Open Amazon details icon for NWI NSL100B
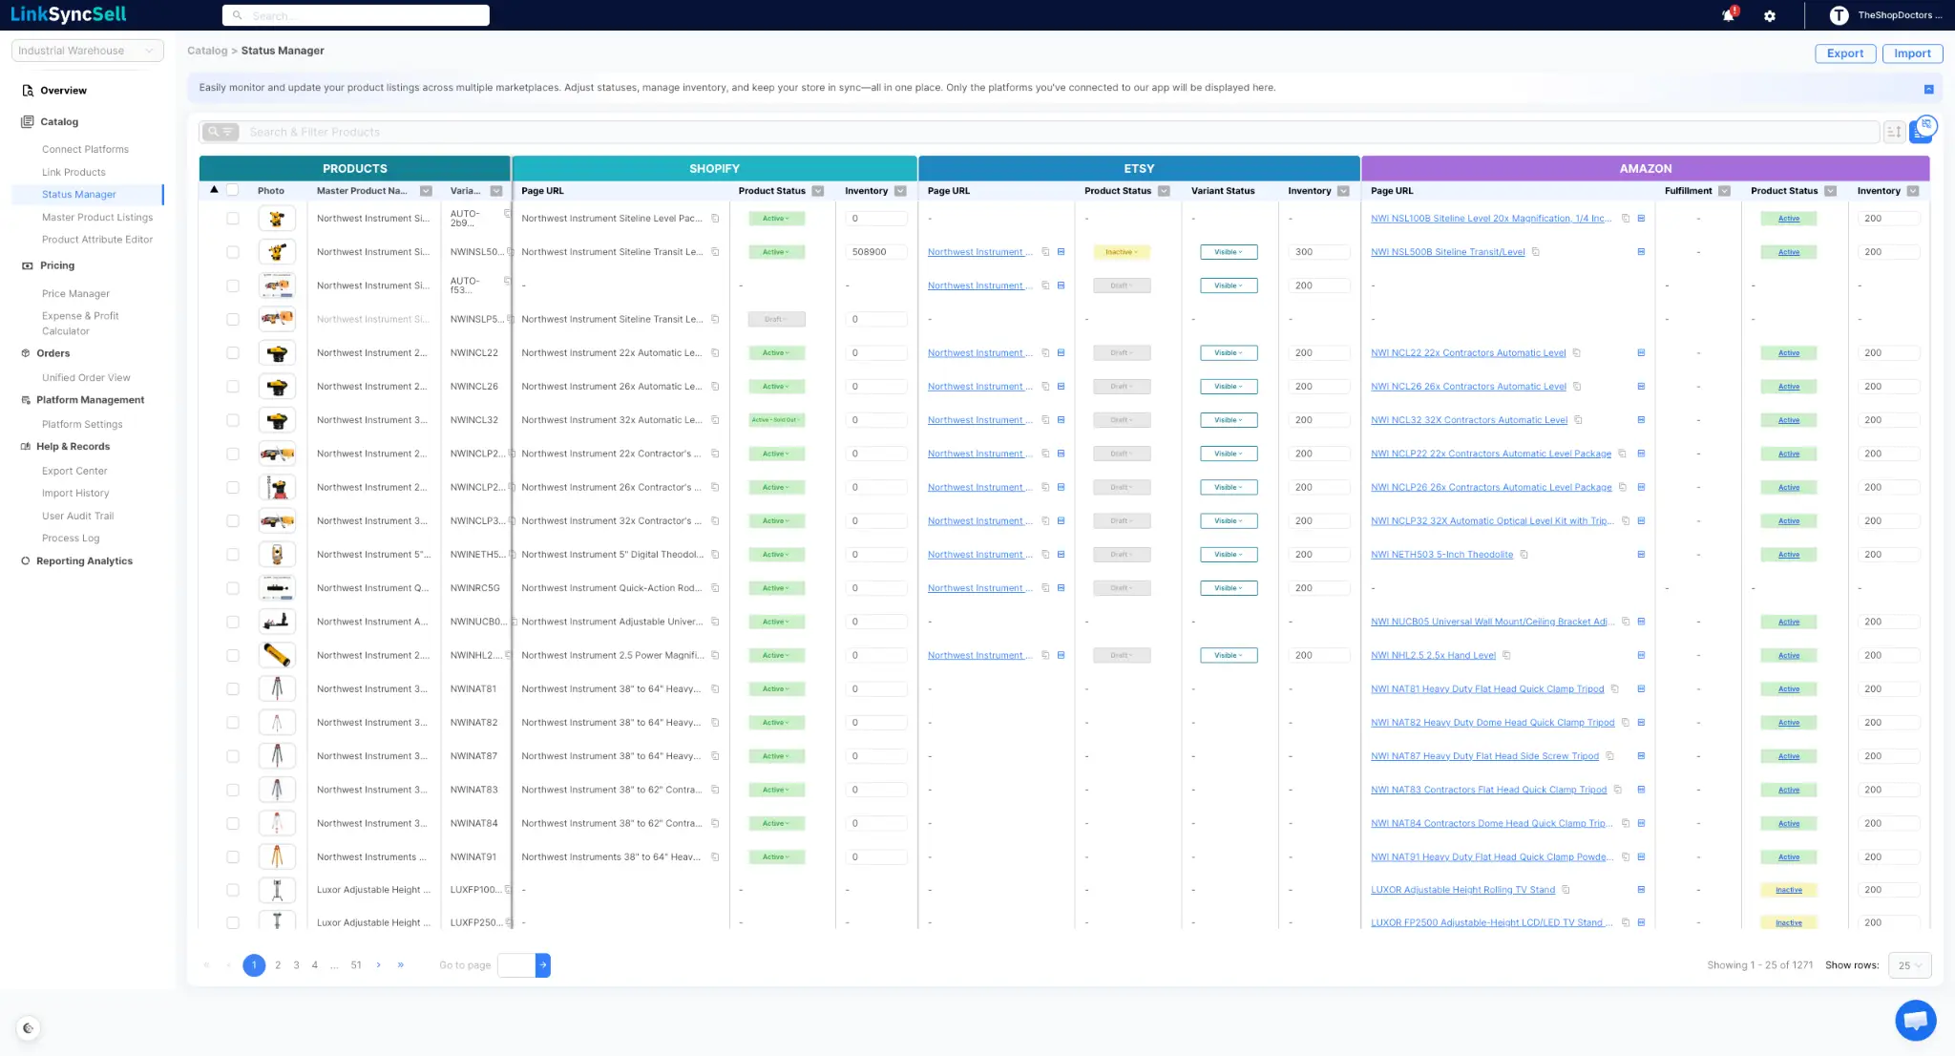Viewport: 1955px width, 1056px height. (1641, 219)
